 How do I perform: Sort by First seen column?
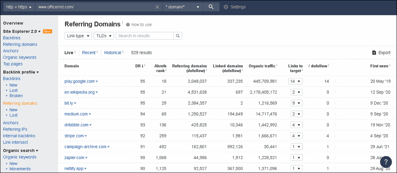(379, 66)
